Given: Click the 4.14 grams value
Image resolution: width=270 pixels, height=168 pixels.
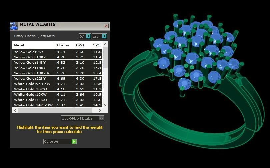Looking at the screenshot, I should pos(61,52).
